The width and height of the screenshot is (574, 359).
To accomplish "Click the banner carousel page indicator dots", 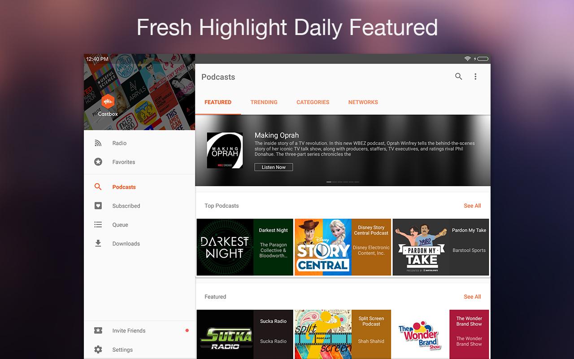I will coord(343,182).
